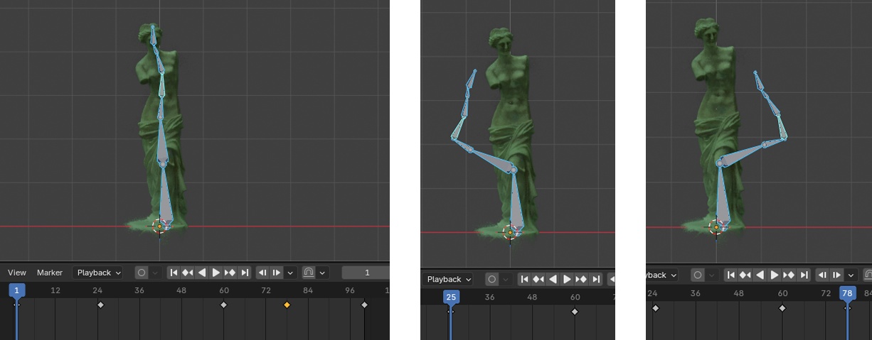Play animation in reverse in frame 78 timeline
The width and height of the screenshot is (872, 340).
pyautogui.click(x=760, y=275)
